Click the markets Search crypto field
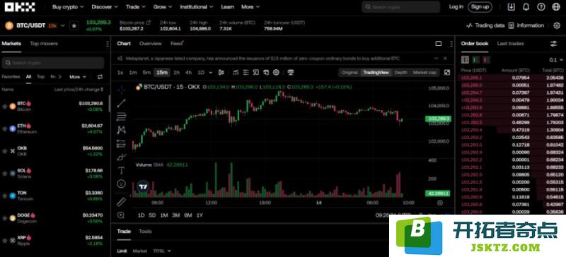The height and width of the screenshot is (257, 566). tap(52, 63)
